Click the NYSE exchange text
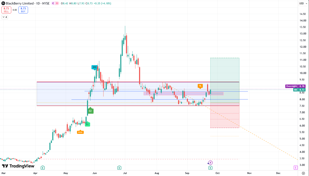This screenshot has height=176, width=309. point(46,3)
